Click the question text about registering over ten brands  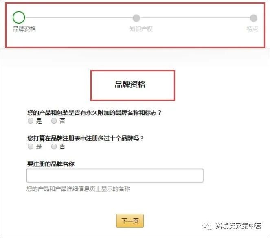coord(86,138)
